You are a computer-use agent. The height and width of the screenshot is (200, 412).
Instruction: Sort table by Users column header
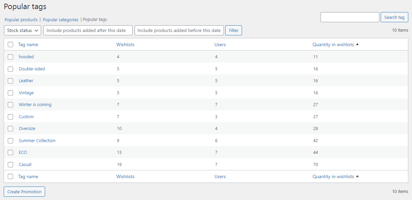220,44
